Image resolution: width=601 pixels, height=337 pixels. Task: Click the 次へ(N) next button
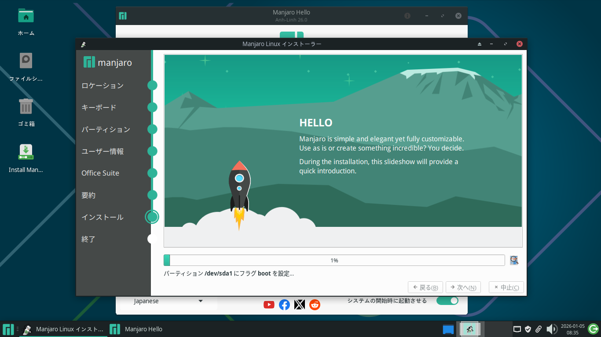pyautogui.click(x=463, y=287)
